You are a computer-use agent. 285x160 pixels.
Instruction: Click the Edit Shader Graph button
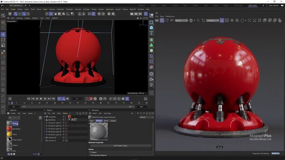pyautogui.click(x=121, y=146)
